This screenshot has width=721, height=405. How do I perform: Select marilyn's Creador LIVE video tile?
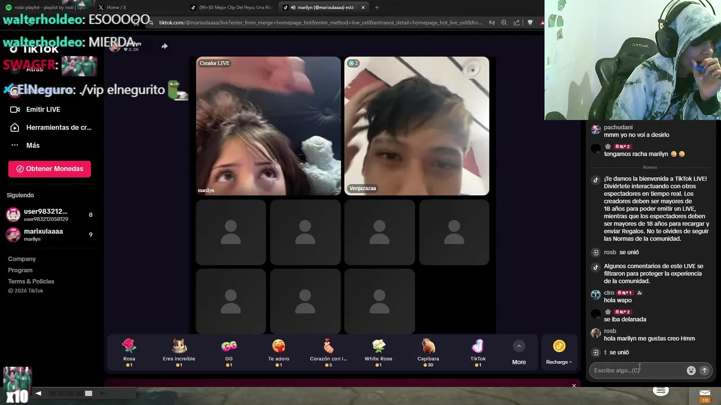(268, 126)
